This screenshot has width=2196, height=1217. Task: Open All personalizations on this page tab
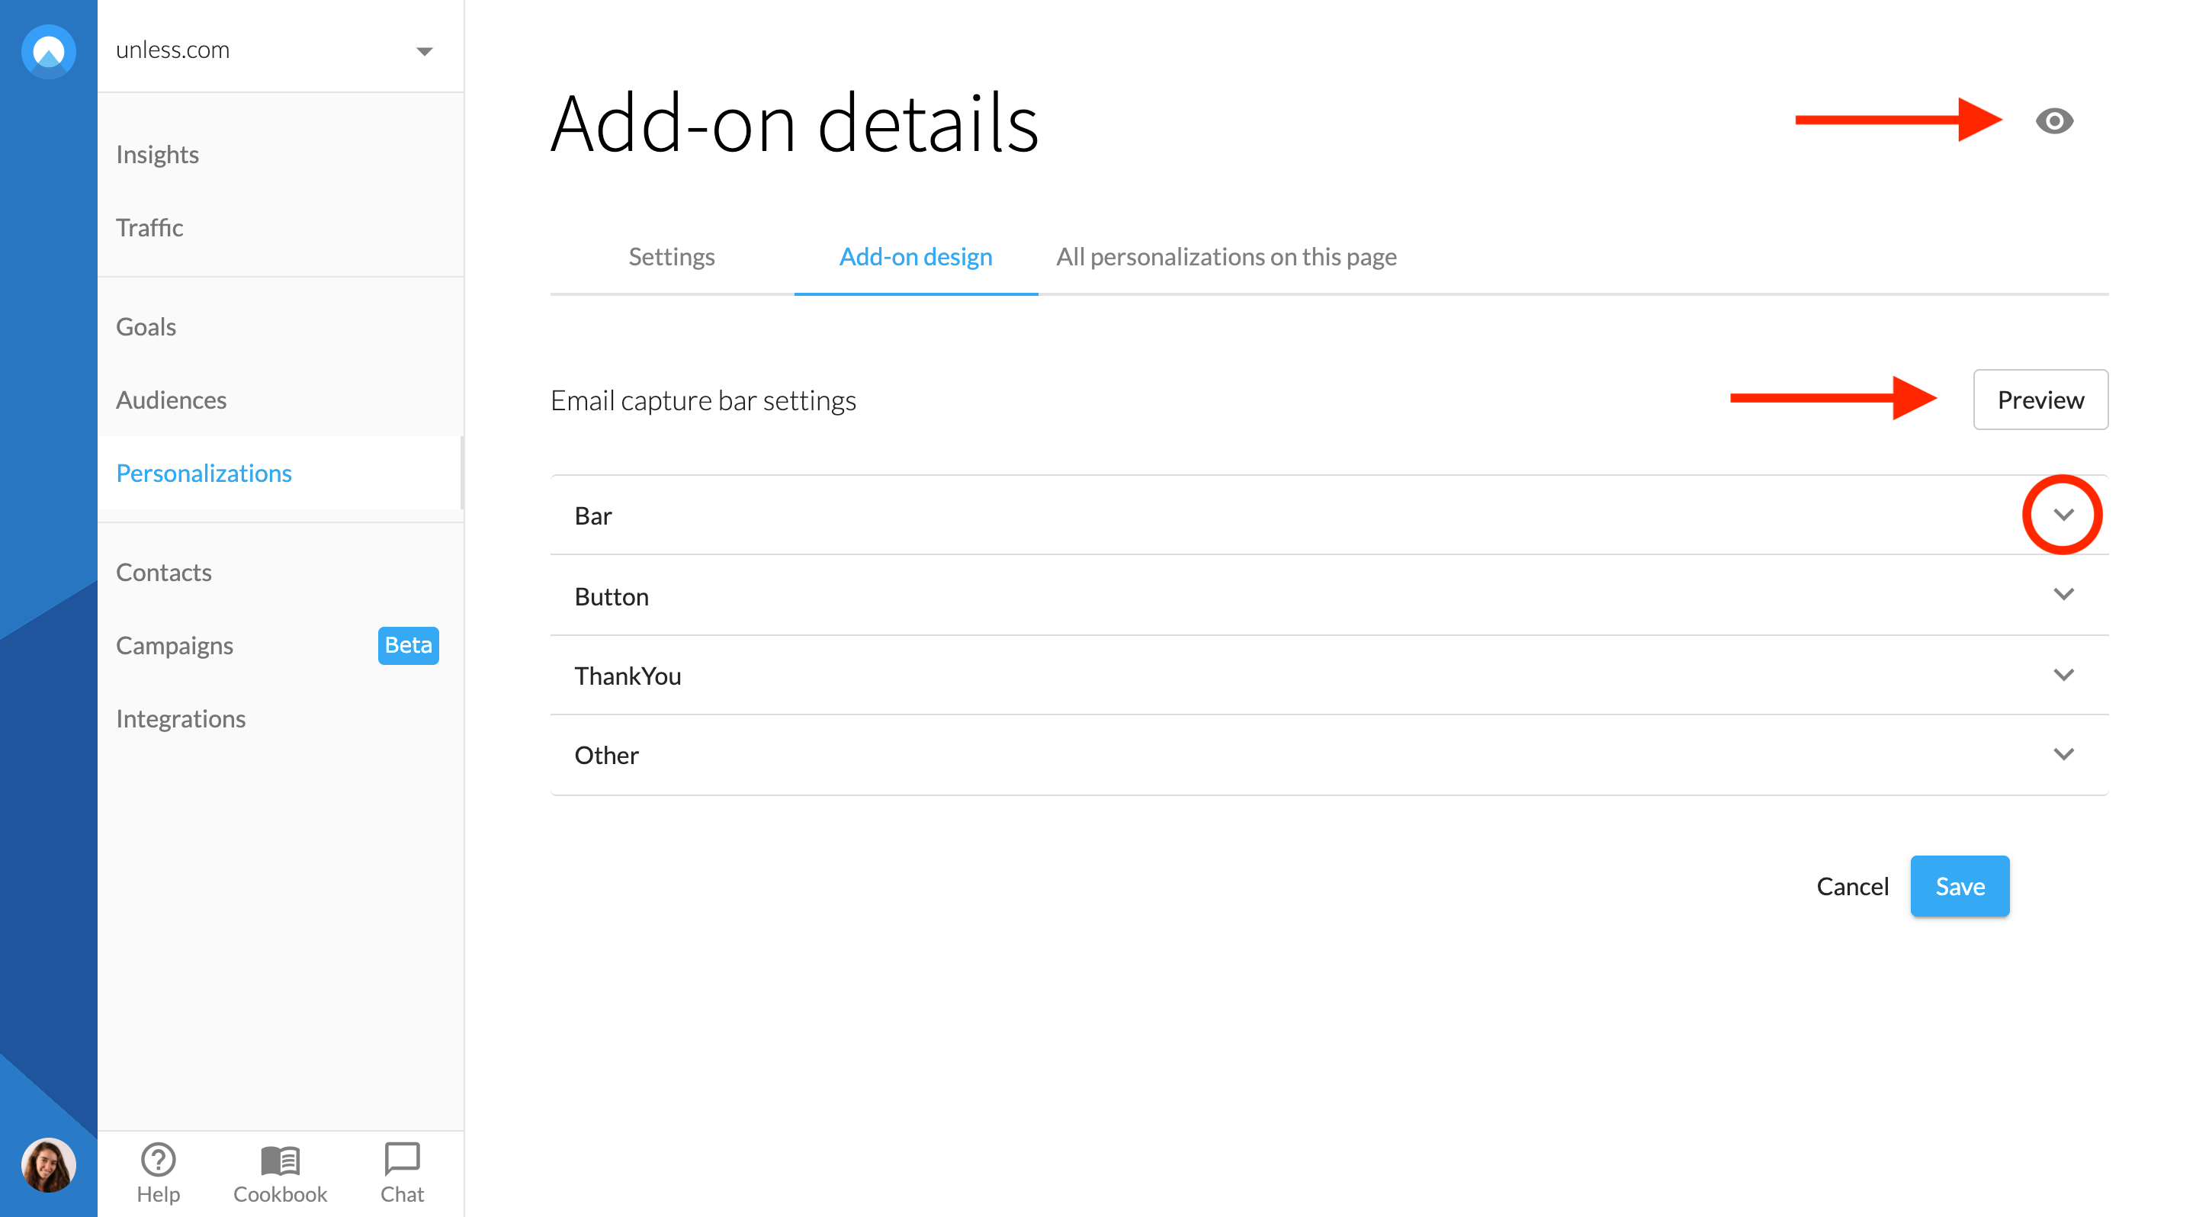click(x=1225, y=256)
